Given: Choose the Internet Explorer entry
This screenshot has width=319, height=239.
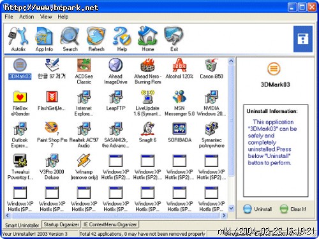Looking at the screenshot, I should pos(84,103).
